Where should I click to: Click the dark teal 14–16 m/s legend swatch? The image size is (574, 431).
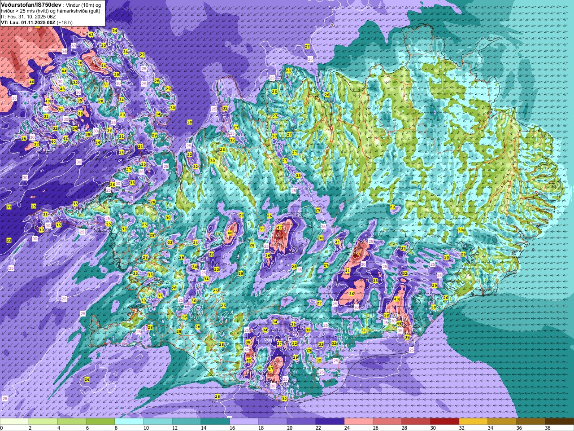pos(215,422)
